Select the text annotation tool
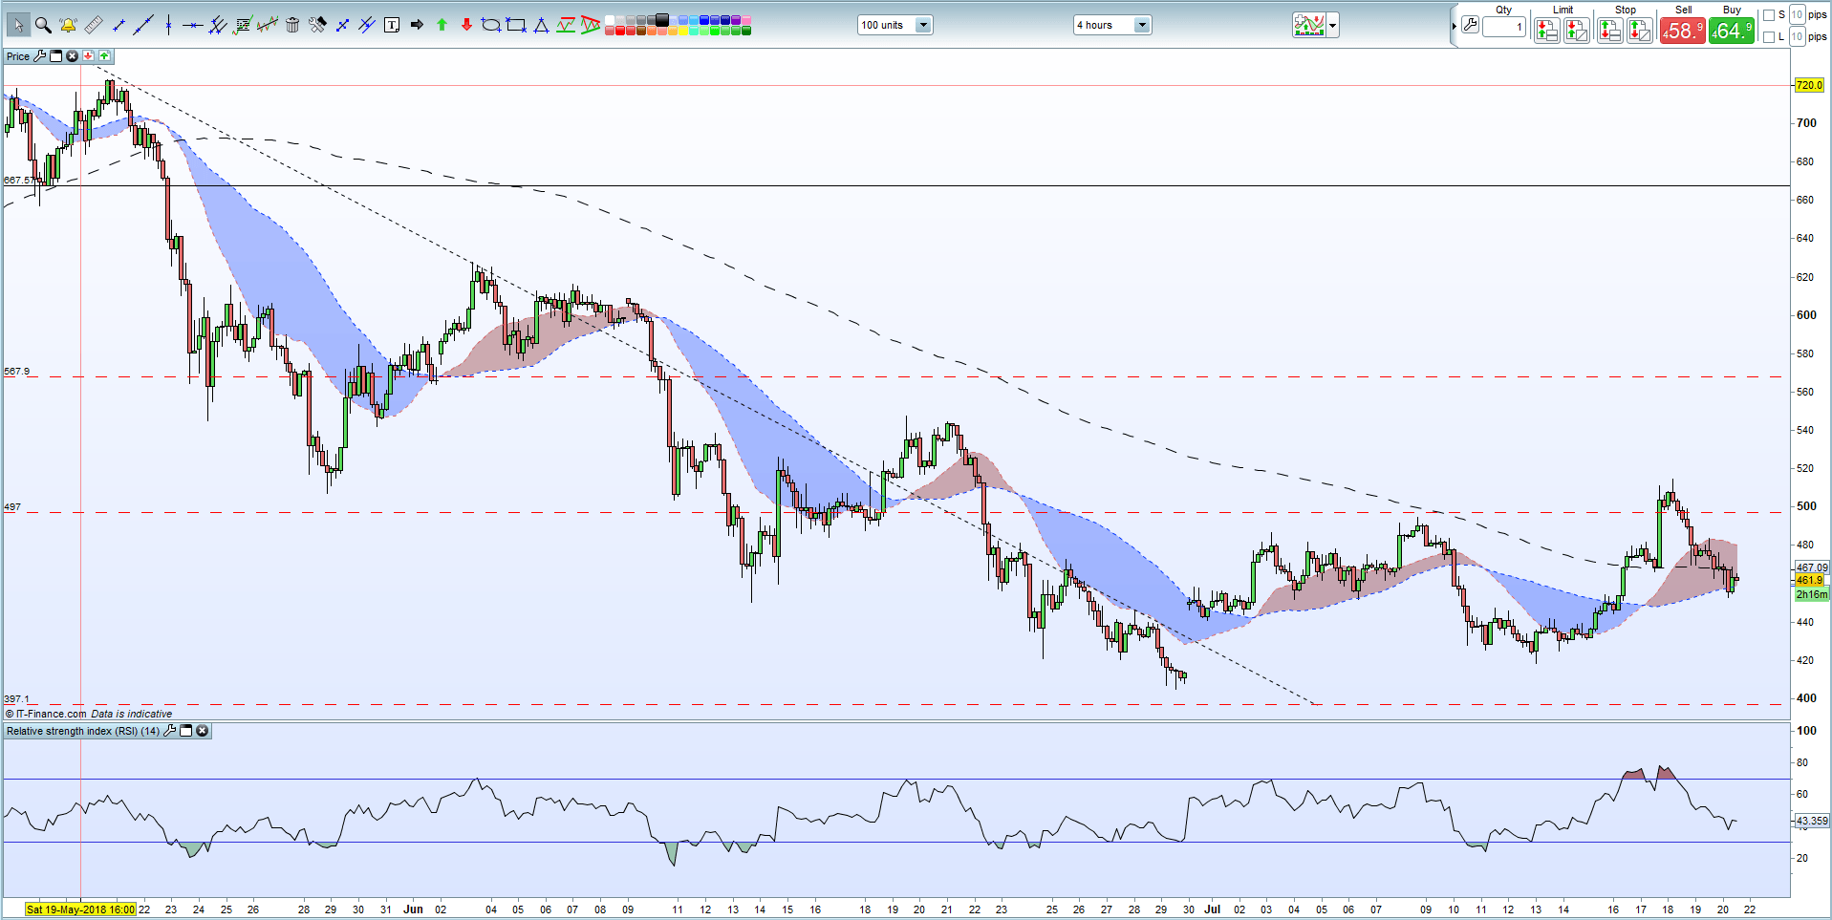 coord(392,25)
